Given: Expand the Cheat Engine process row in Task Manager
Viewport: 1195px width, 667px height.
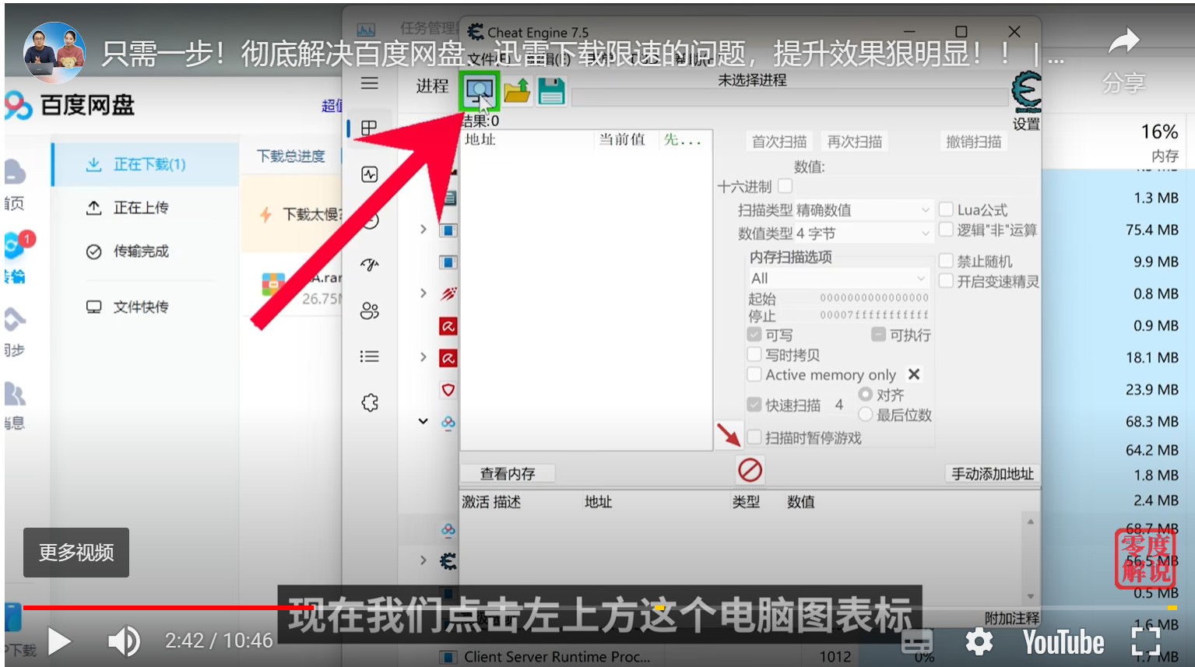Looking at the screenshot, I should tap(423, 560).
